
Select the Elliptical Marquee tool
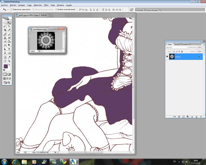coord(5,23)
